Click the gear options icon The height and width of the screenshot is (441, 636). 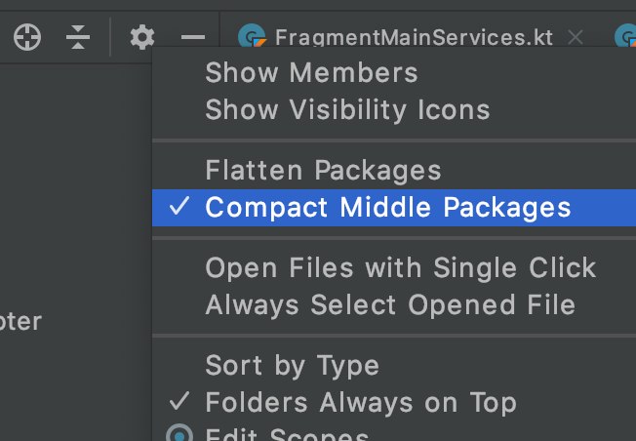(142, 37)
